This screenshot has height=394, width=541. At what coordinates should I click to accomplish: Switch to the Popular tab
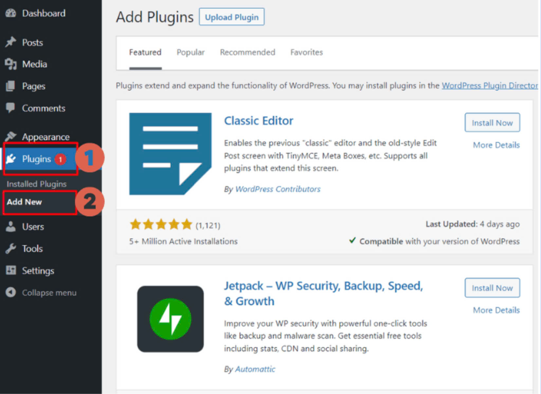click(x=191, y=52)
